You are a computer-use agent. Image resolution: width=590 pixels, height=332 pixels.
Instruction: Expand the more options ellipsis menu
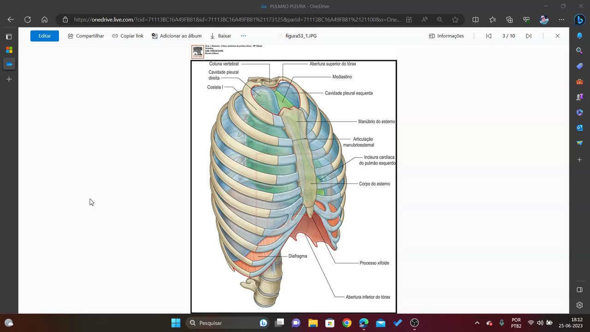(x=243, y=36)
